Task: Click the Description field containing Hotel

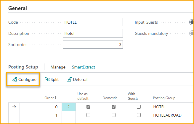Action: coord(93,34)
